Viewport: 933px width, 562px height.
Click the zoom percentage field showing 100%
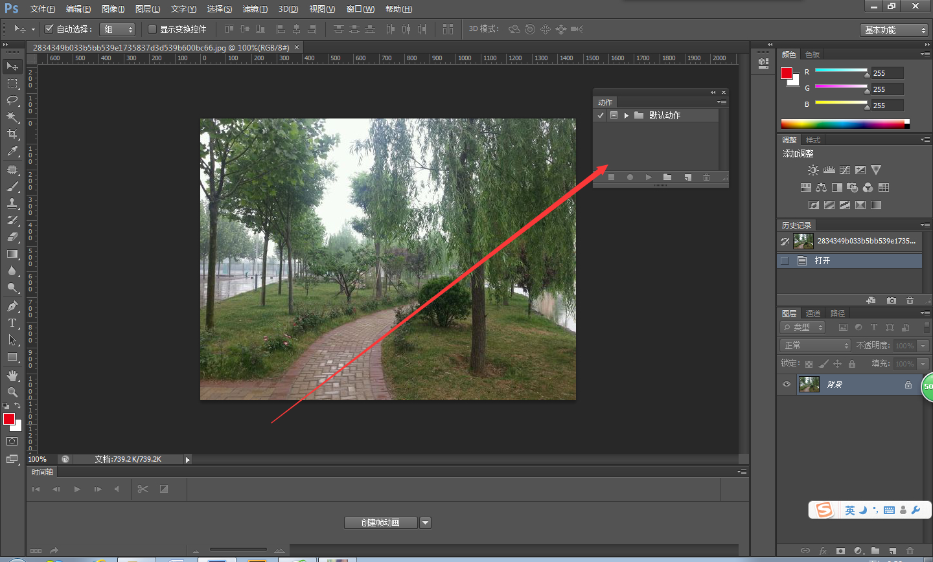point(38,460)
